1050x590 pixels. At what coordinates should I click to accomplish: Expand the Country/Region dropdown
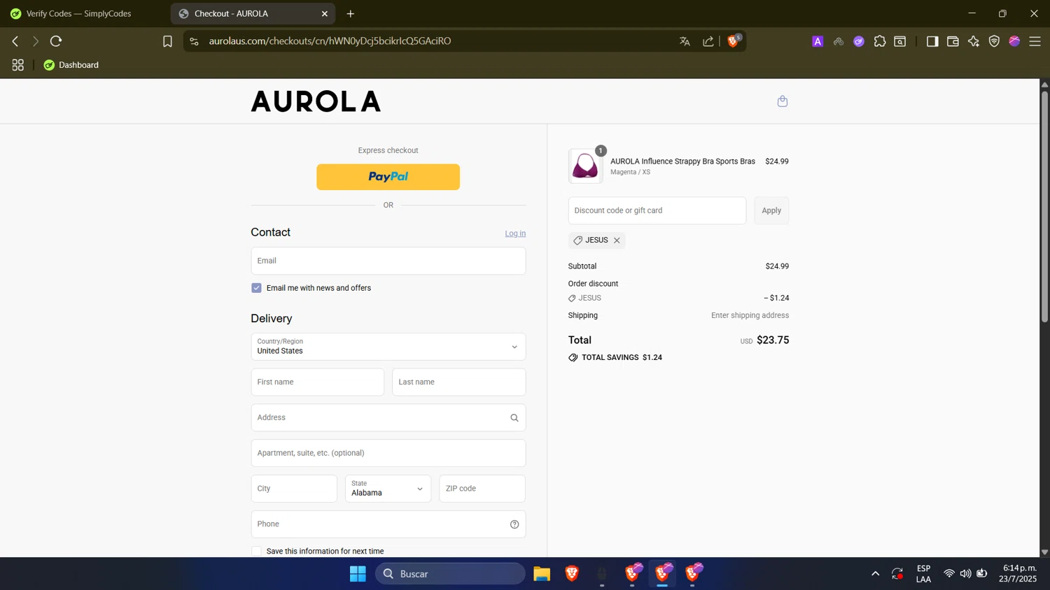(x=388, y=347)
